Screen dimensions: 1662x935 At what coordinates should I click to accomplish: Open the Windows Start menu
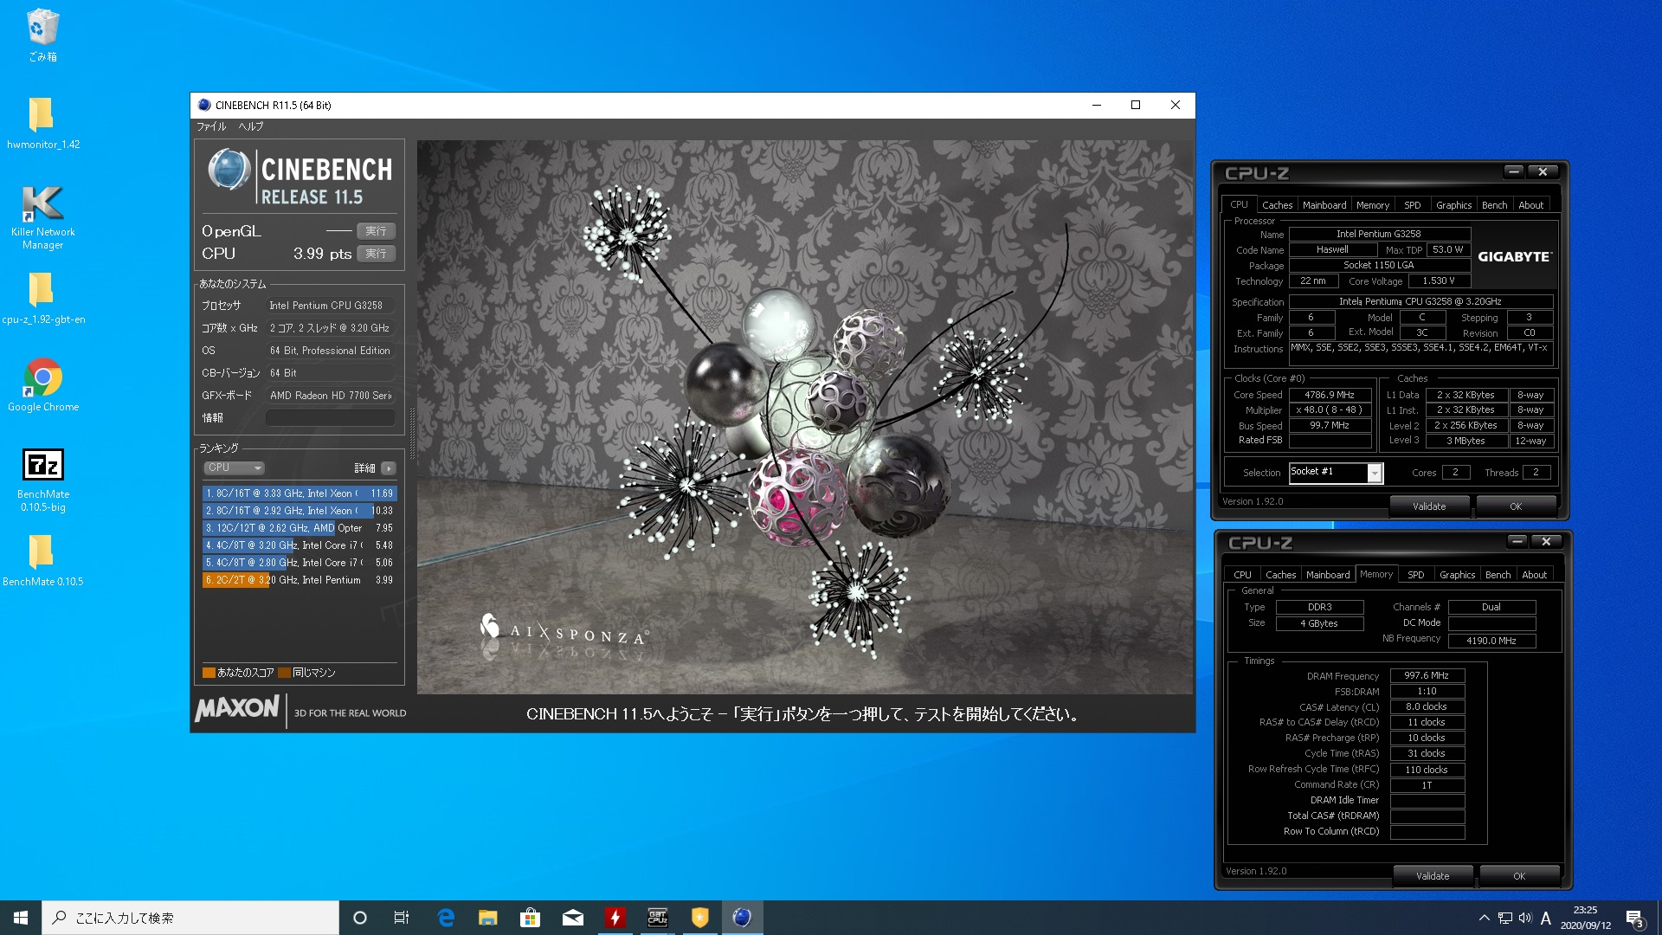pos(21,918)
